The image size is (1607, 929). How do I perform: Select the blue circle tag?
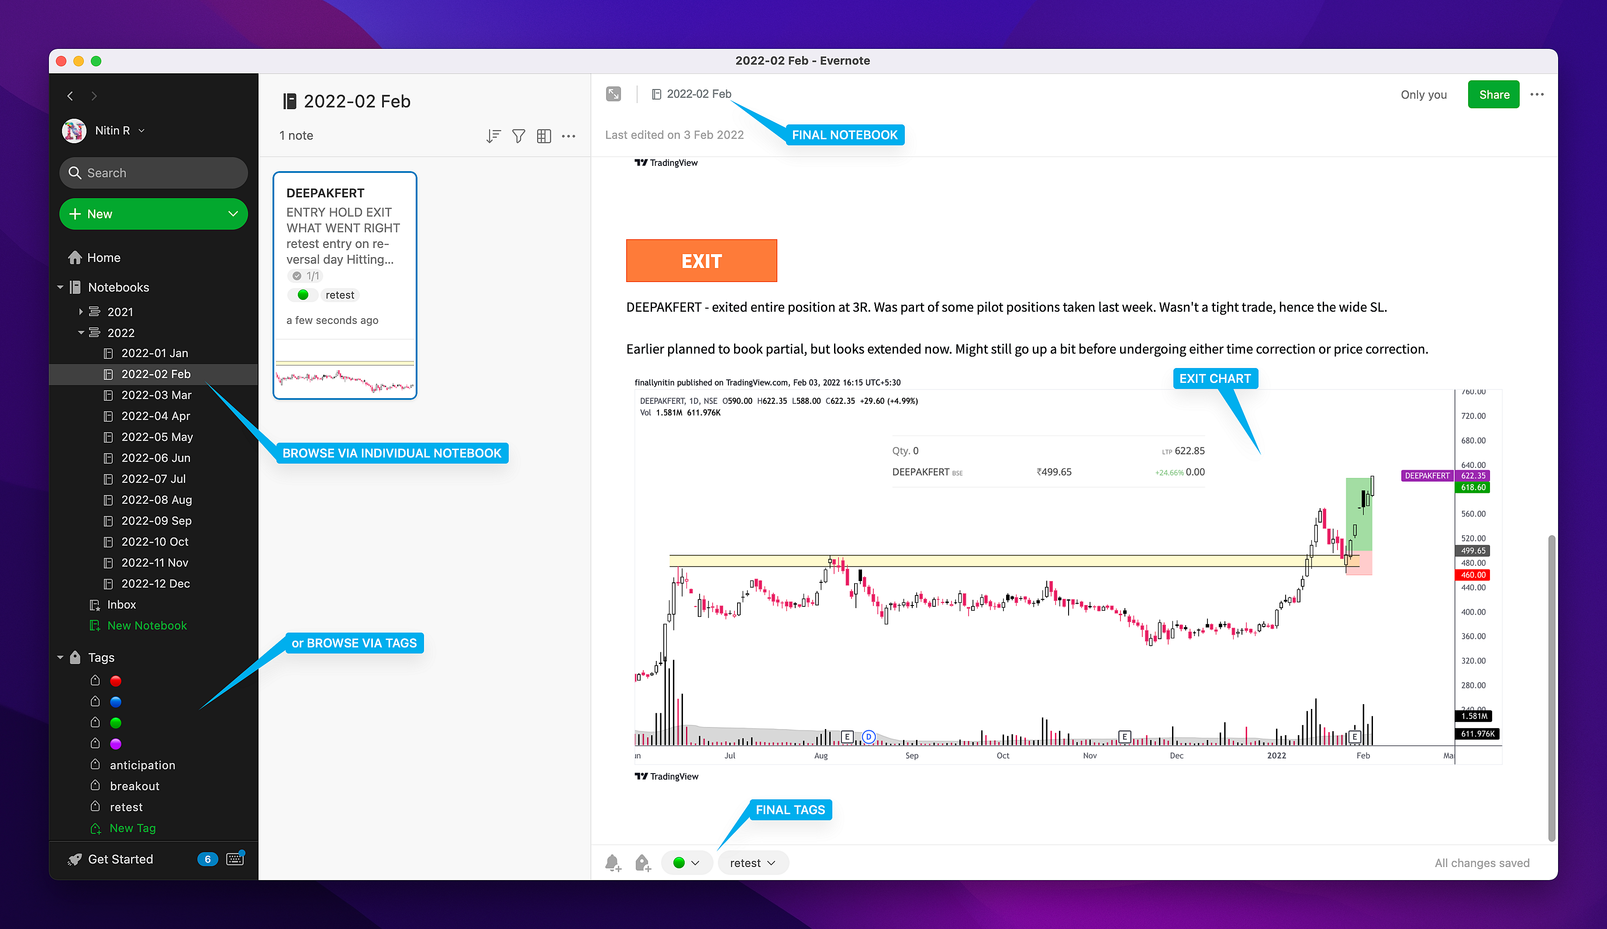(x=115, y=702)
